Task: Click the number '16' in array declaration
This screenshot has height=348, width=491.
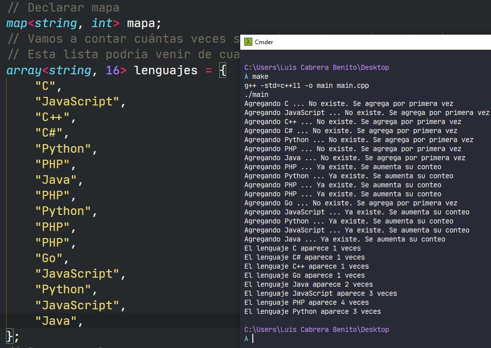Action: (113, 70)
